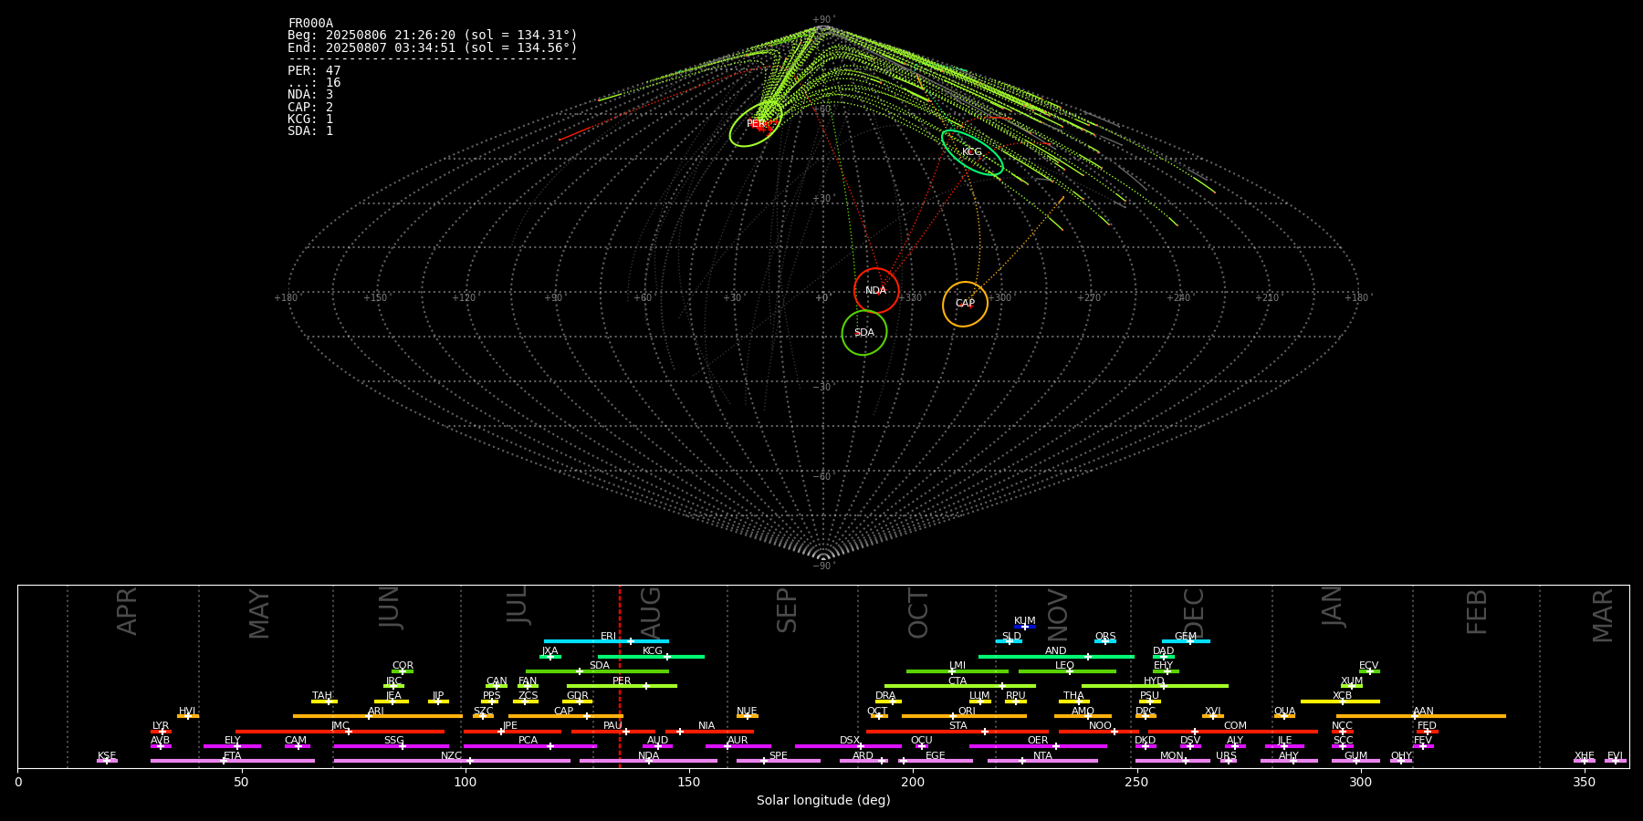Click the STA shower bar label
This screenshot has width=1643, height=821.
coord(958,726)
